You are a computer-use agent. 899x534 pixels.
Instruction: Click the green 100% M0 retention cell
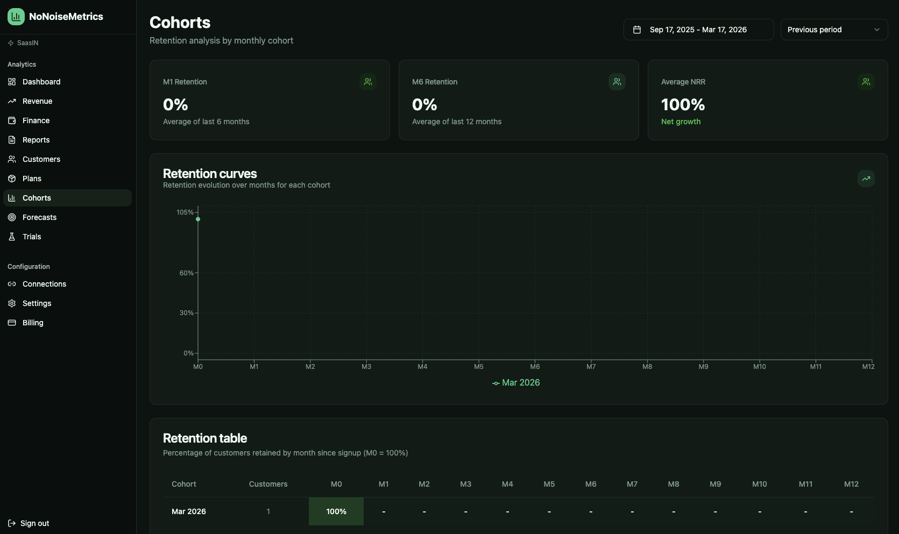coord(336,511)
